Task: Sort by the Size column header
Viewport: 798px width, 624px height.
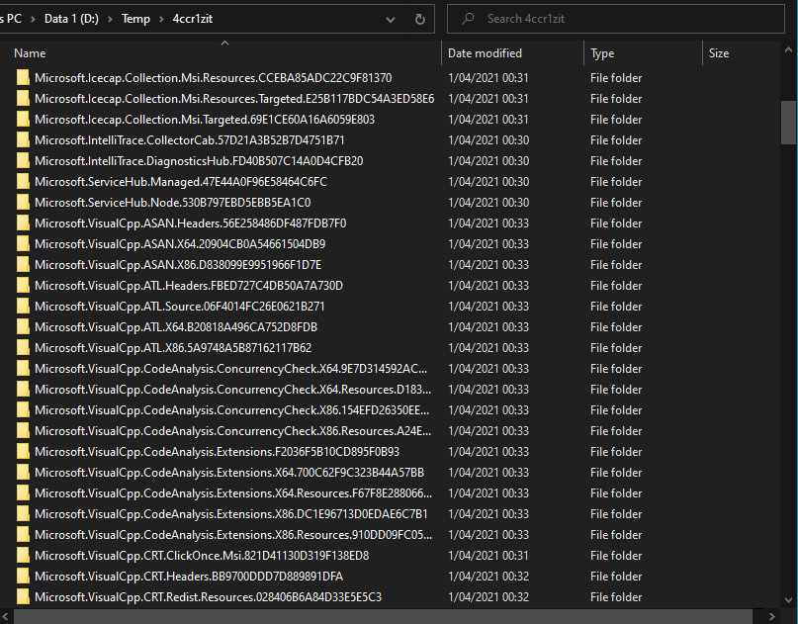Action: click(x=719, y=53)
